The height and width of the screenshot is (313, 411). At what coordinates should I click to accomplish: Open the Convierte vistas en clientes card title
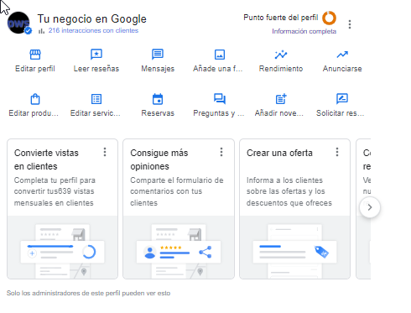point(46,159)
